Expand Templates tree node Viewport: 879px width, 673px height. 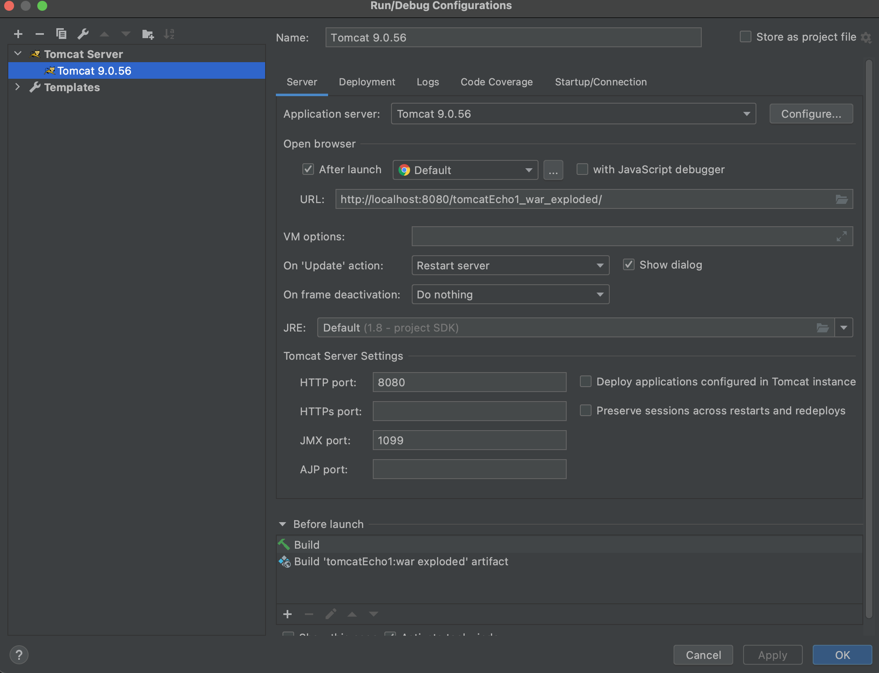(18, 87)
